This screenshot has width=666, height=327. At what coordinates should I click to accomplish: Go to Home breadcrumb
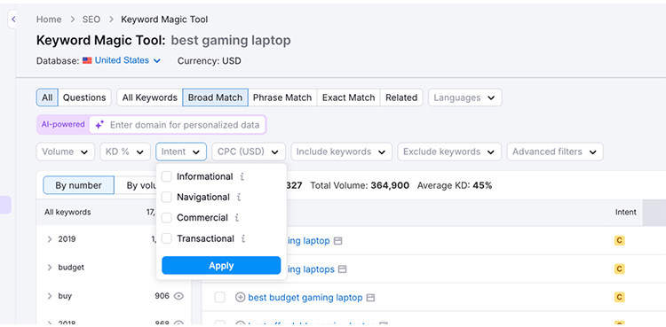pyautogui.click(x=49, y=19)
